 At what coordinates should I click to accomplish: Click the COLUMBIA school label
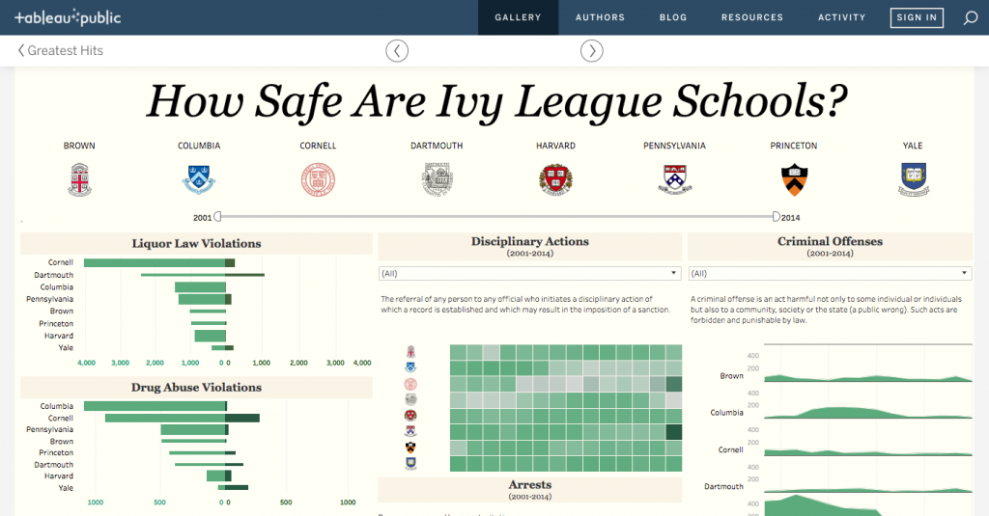pos(199,146)
